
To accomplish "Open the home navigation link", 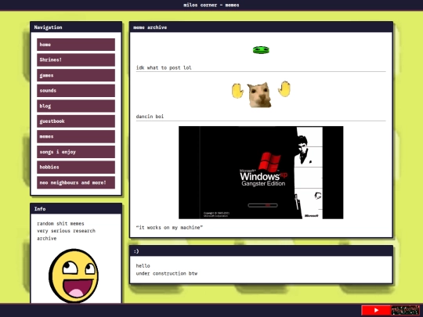I will [x=76, y=45].
